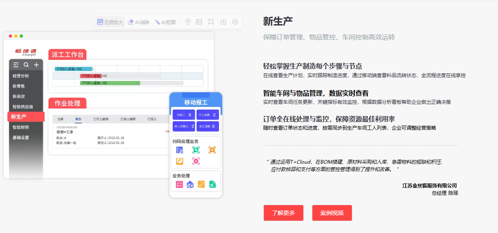Click the plus icon in sidebar header

click(x=37, y=65)
